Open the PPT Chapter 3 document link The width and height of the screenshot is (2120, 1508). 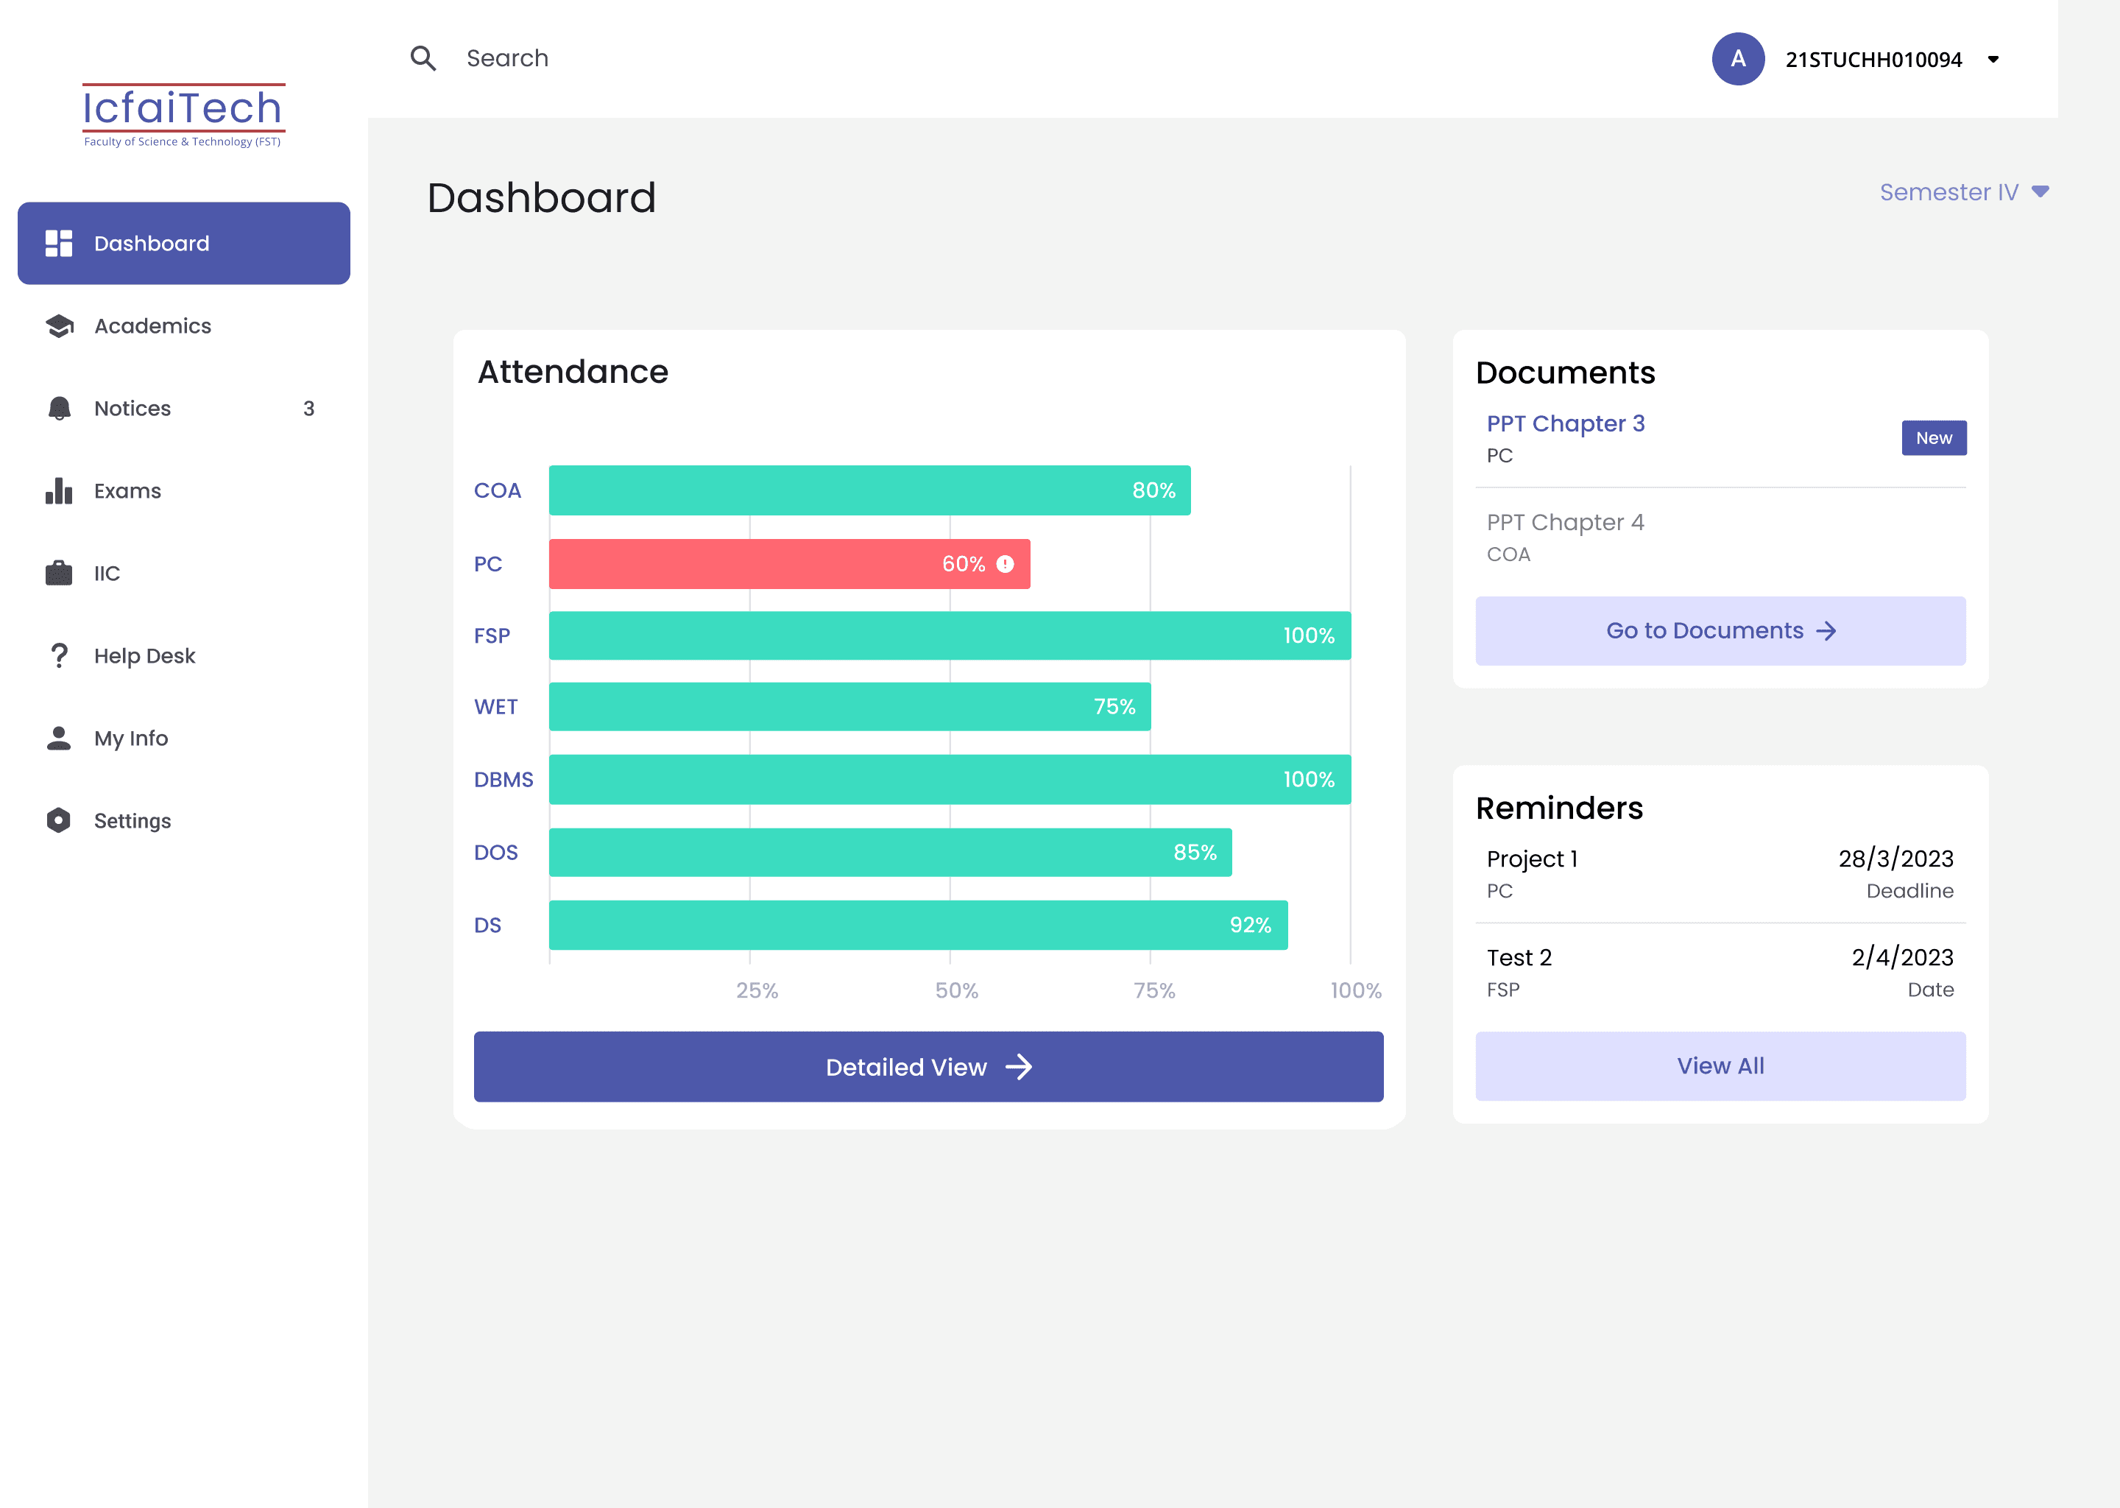pos(1565,423)
